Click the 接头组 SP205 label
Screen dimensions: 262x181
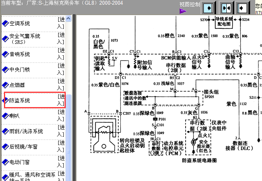click(x=211, y=94)
